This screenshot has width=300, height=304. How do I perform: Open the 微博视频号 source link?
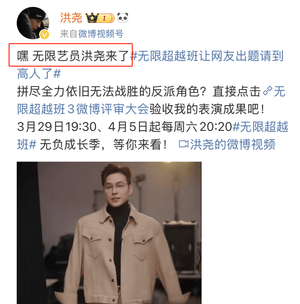tap(101, 34)
